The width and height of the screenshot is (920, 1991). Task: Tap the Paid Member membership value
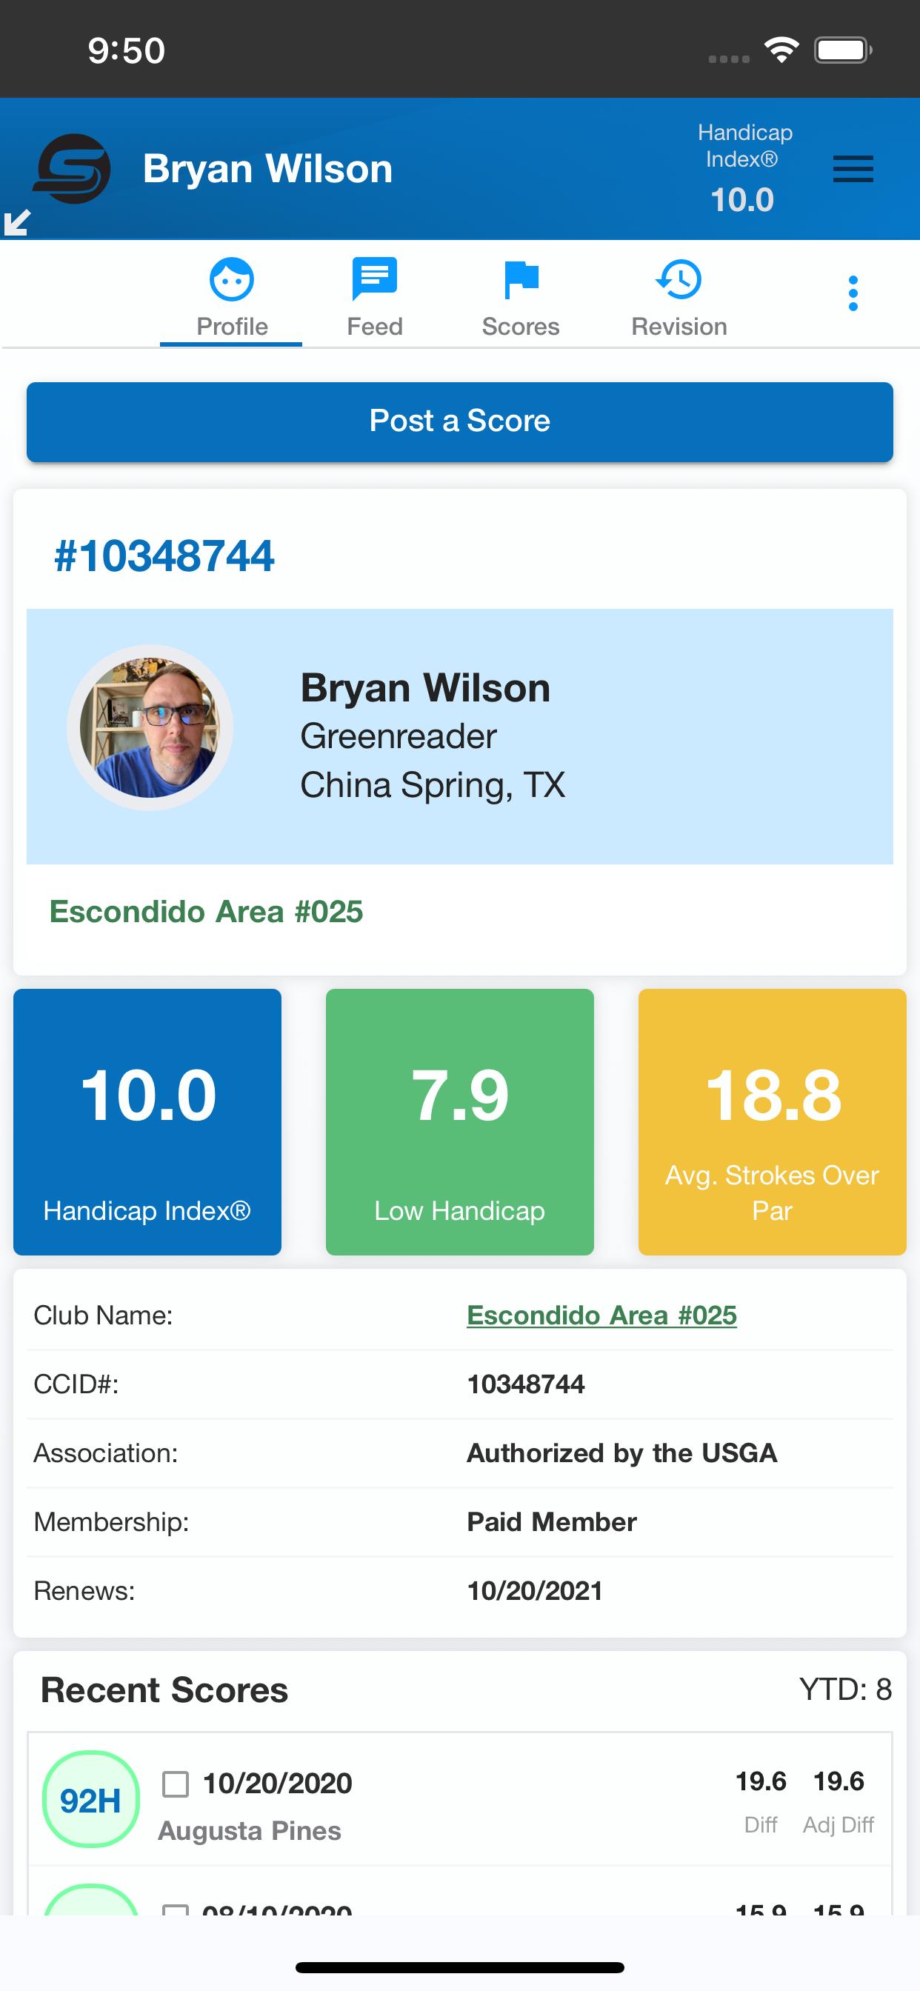(x=551, y=1521)
